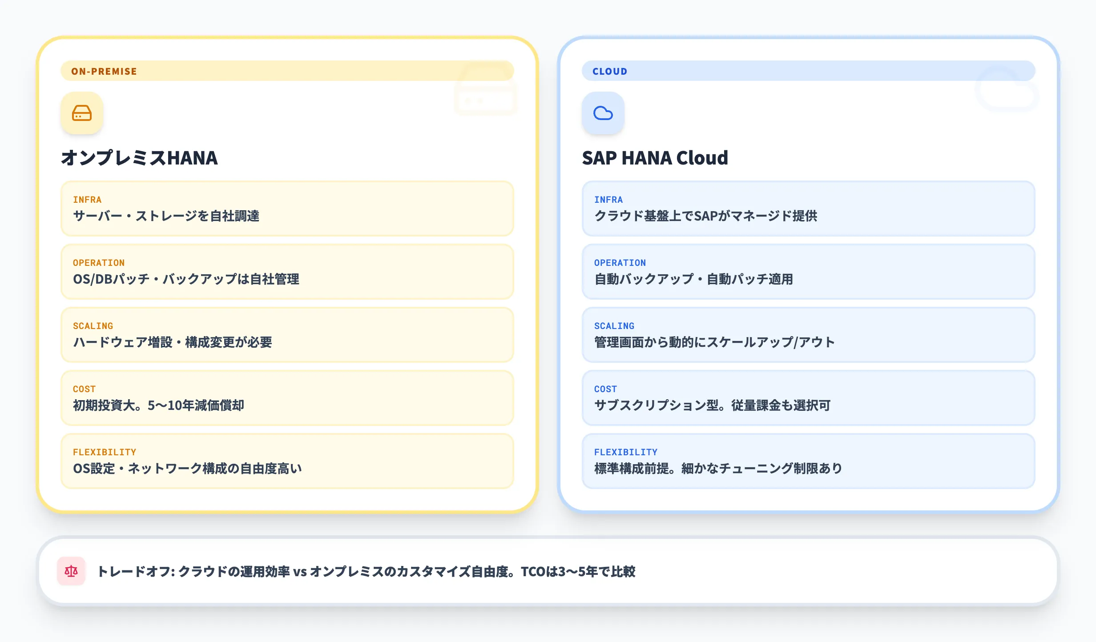Open the OPERATION card about automatic backups
The height and width of the screenshot is (642, 1096).
tap(808, 272)
